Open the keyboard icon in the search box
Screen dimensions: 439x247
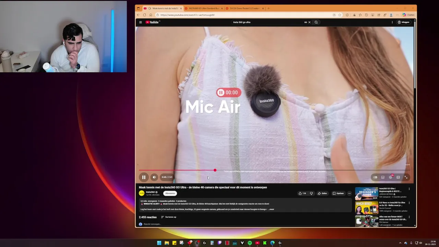(x=305, y=22)
